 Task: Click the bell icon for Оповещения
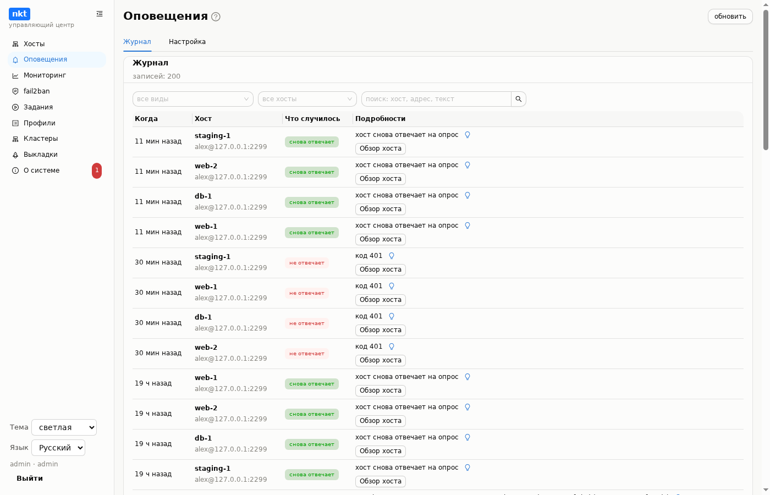[x=15, y=59]
